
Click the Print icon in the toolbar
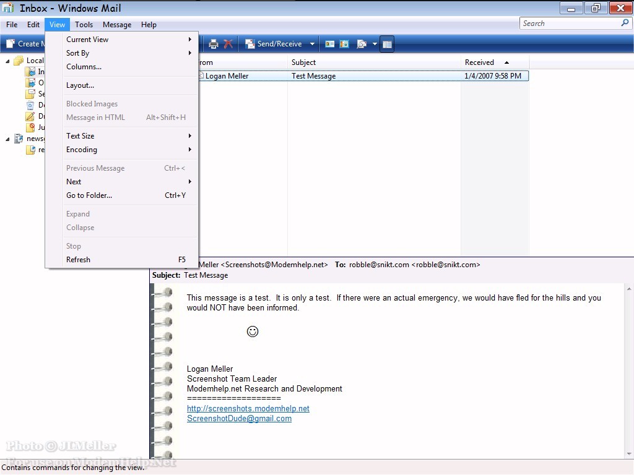213,44
